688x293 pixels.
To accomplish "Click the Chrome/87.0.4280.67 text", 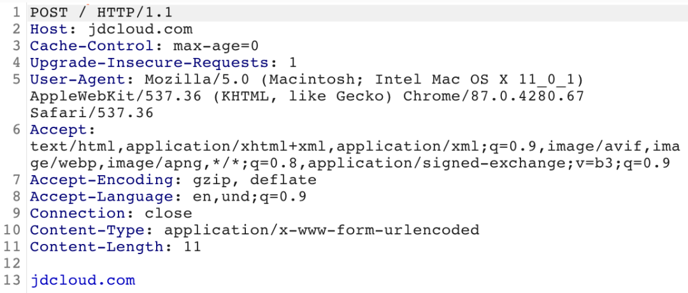I will [494, 96].
